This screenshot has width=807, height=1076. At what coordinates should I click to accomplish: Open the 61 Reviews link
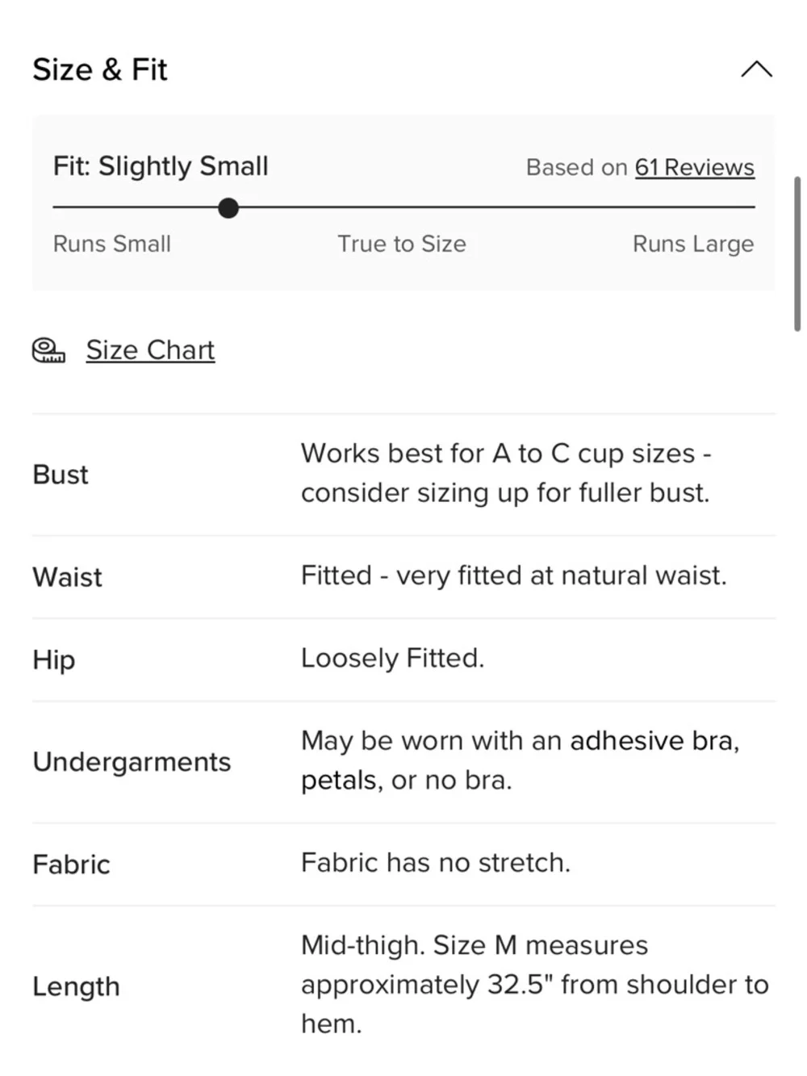click(x=694, y=167)
